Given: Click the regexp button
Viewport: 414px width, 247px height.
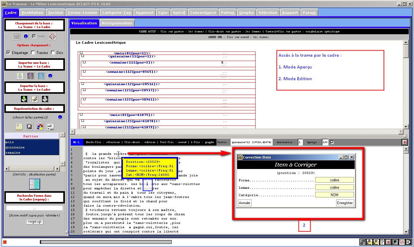Looking at the screenshot, I should pyautogui.click(x=35, y=222).
